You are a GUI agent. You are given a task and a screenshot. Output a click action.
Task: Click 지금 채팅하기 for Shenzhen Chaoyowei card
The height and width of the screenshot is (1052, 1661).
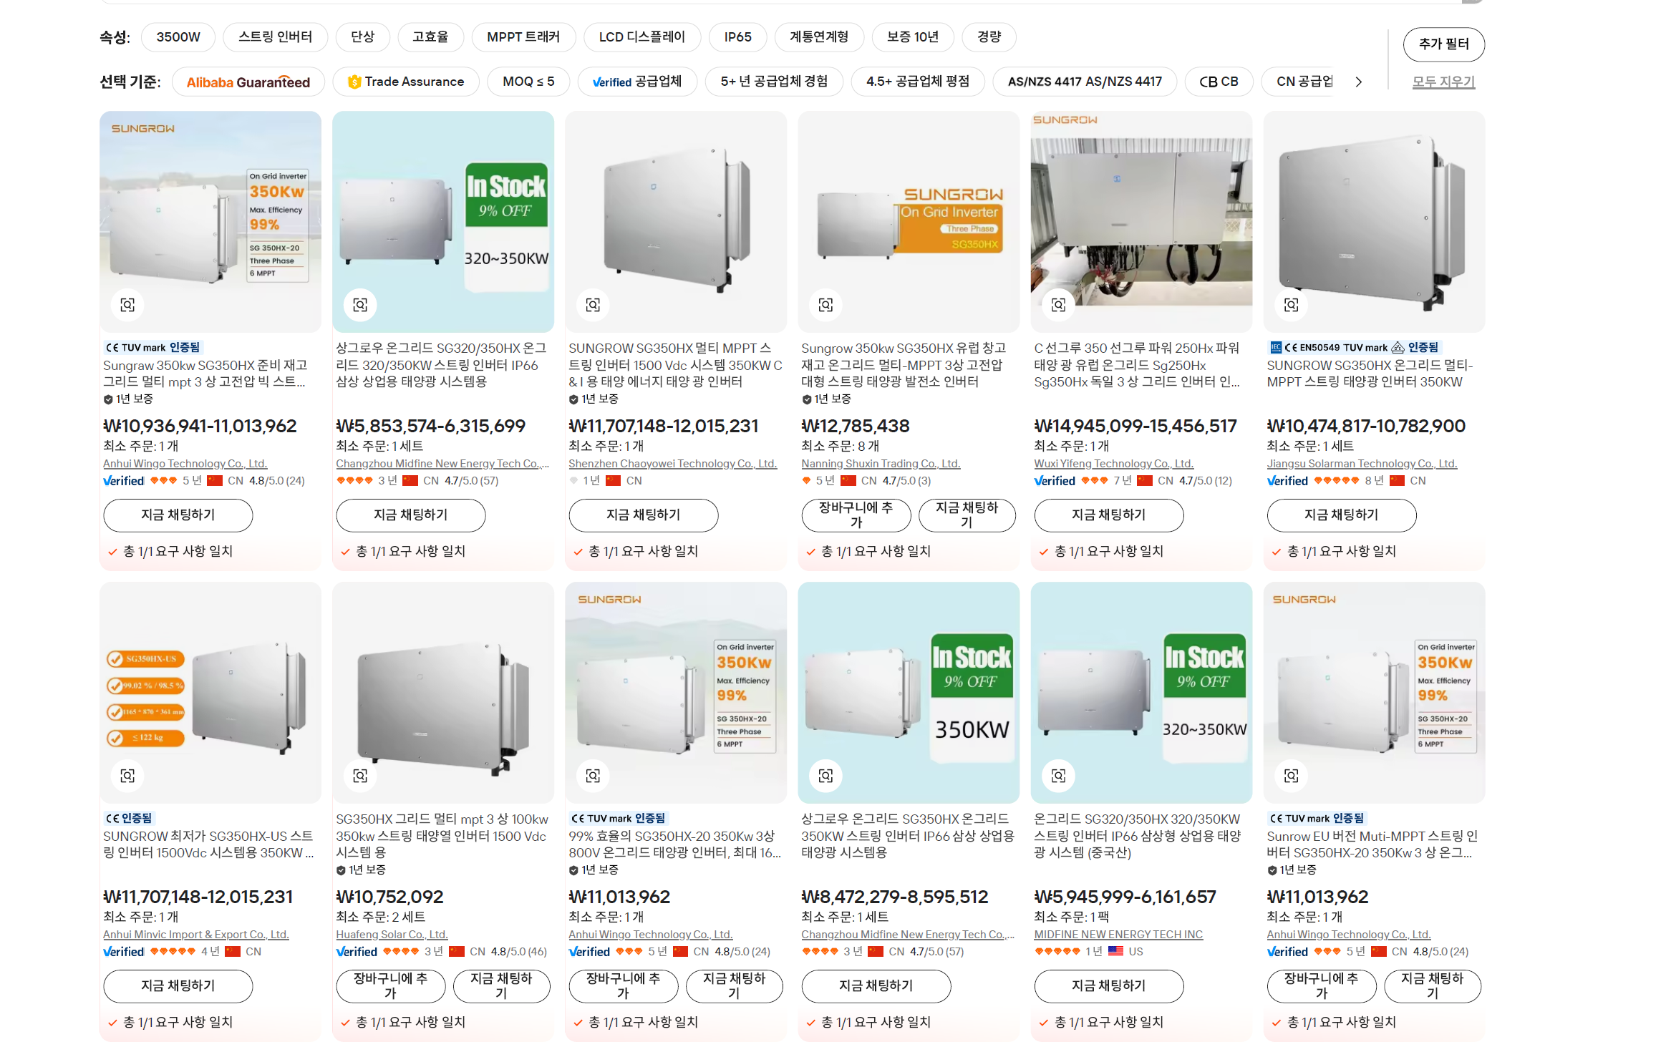644,515
